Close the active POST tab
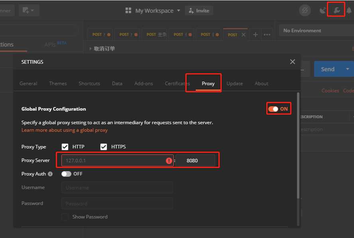 [243, 35]
